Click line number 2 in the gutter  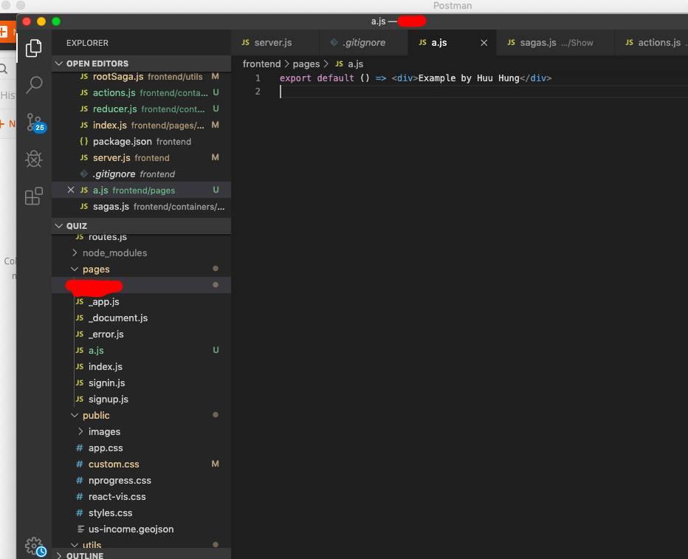point(258,92)
